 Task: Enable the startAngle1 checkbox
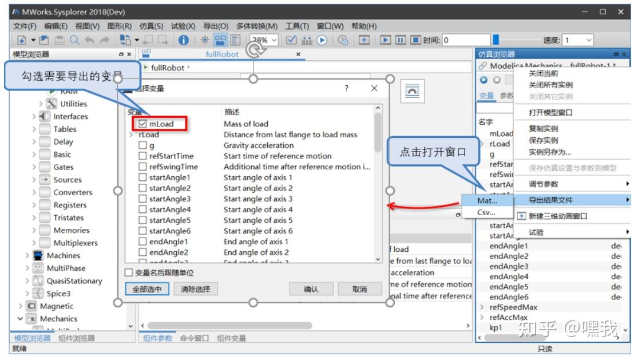point(142,177)
